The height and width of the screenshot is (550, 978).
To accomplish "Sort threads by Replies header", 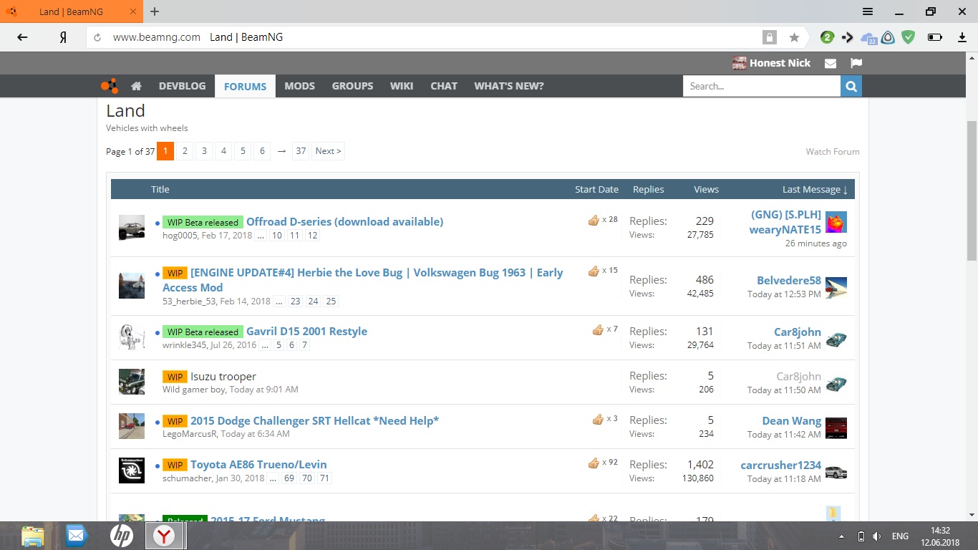I will click(649, 189).
